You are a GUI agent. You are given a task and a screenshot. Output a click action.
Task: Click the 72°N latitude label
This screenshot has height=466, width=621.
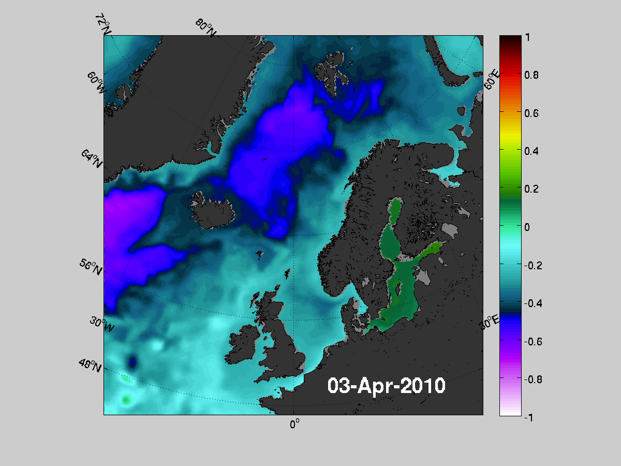103,25
